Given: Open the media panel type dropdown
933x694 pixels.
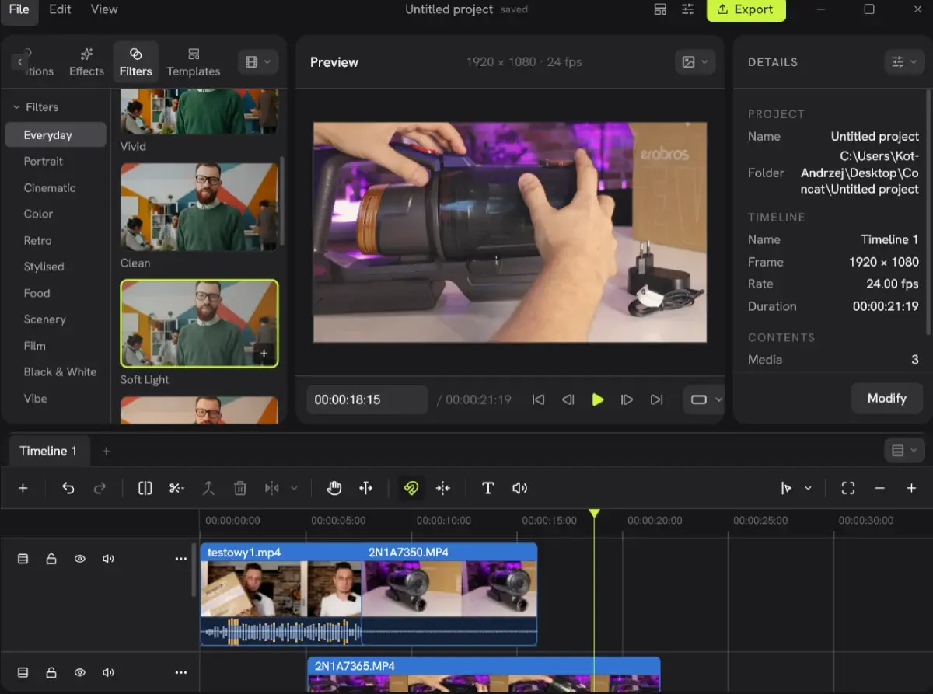Looking at the screenshot, I should tap(258, 62).
